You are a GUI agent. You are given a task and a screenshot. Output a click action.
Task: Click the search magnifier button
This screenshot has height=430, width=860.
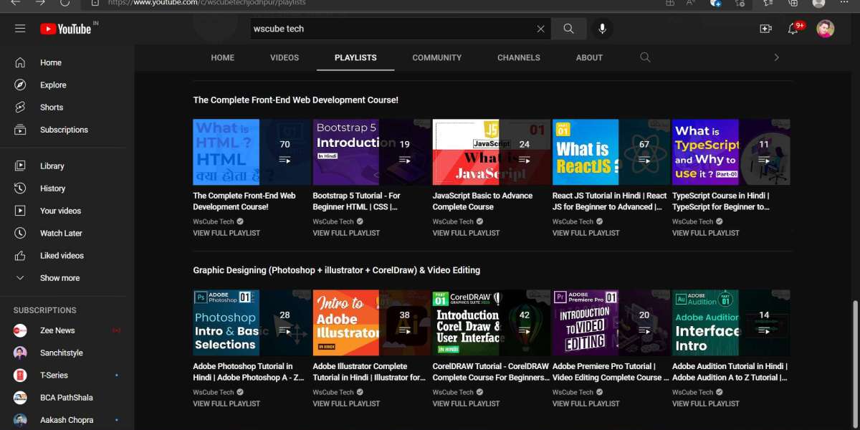[568, 29]
